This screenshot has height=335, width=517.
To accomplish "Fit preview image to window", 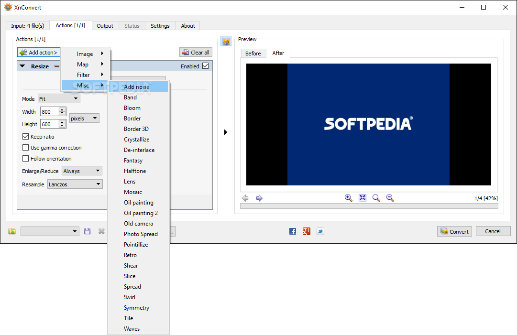I will point(363,198).
